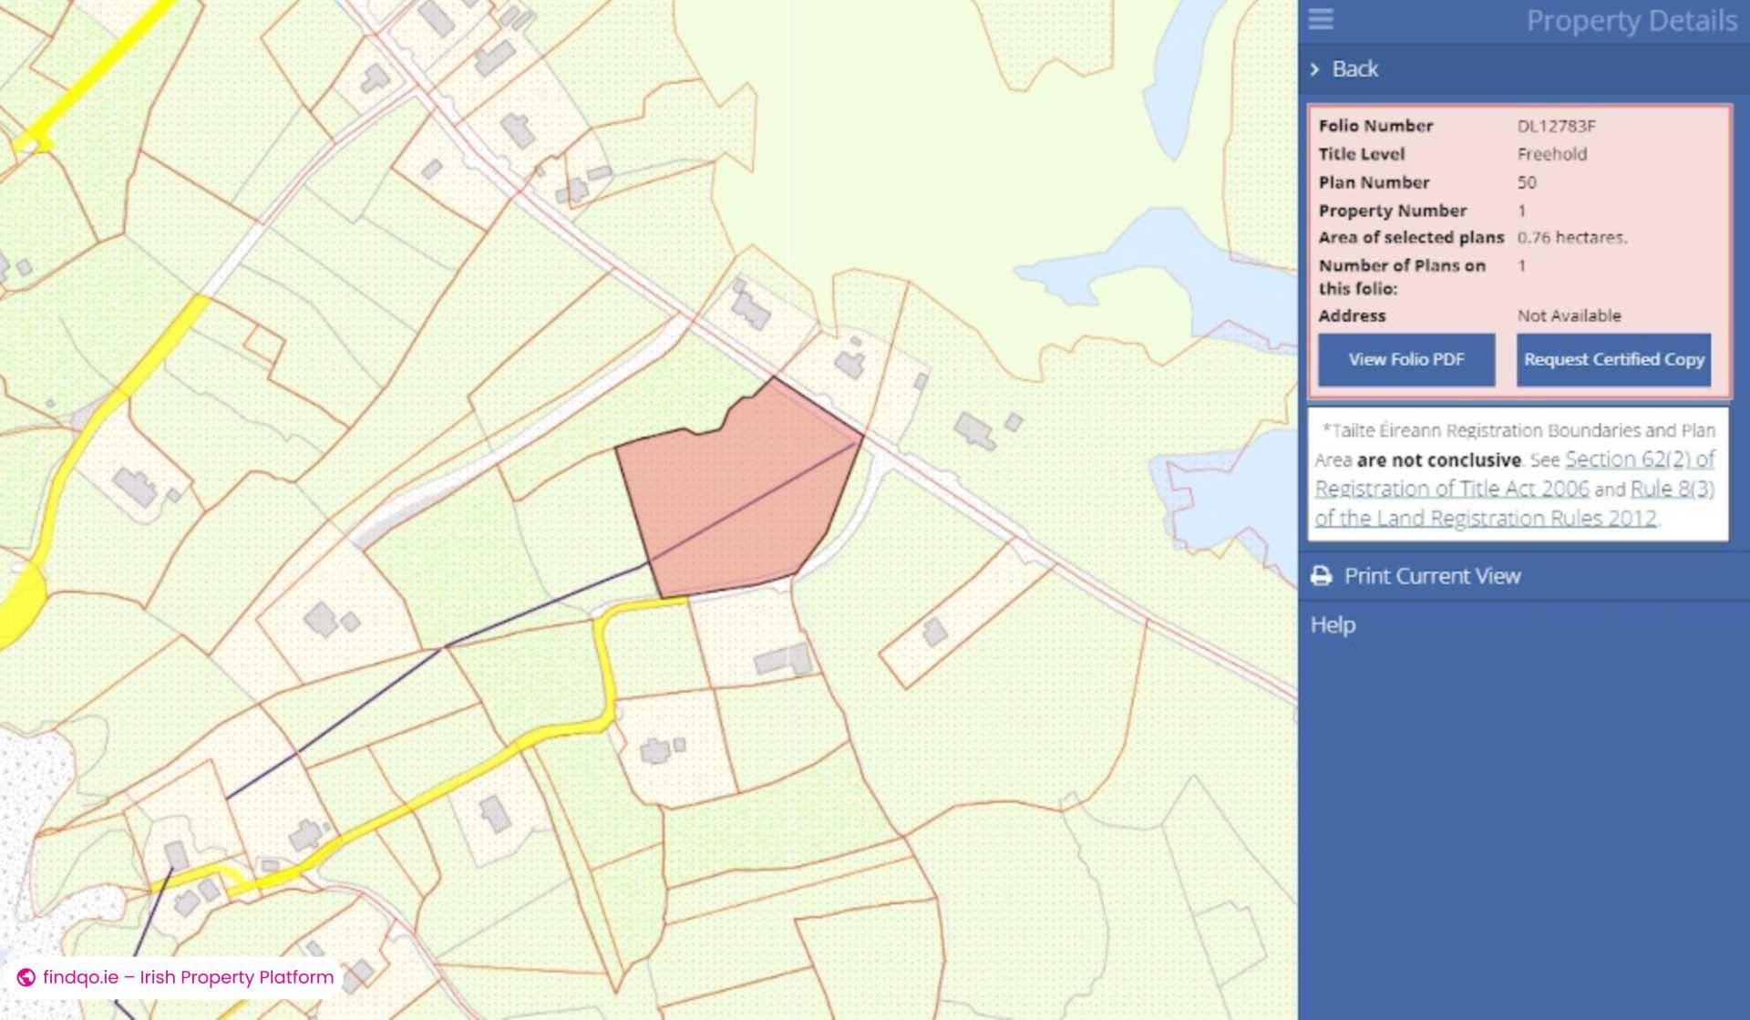The image size is (1750, 1020).
Task: Click the Not Available address value
Action: tap(1569, 315)
